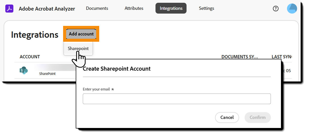The image size is (312, 132).
Task: Click the Create Sharepoint Account heading
Action: click(117, 69)
